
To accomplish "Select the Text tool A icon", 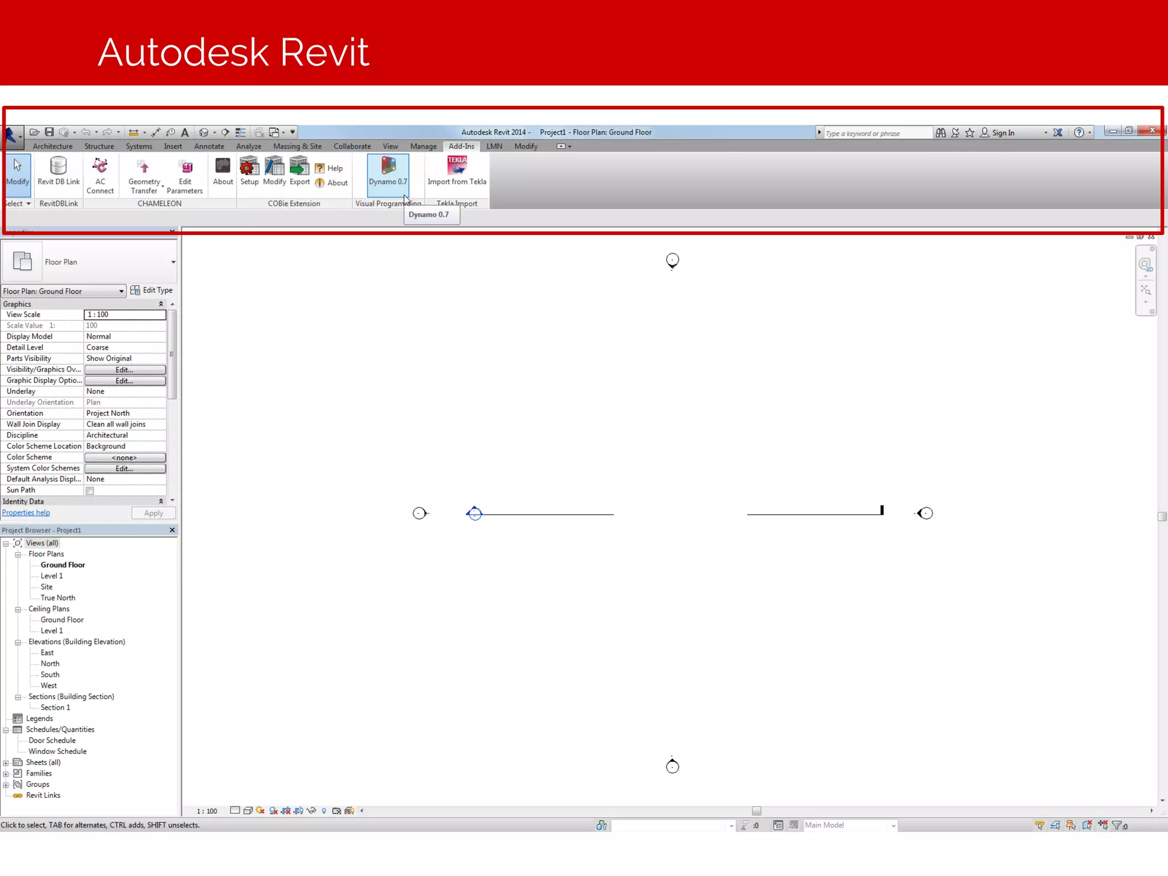I will (185, 132).
